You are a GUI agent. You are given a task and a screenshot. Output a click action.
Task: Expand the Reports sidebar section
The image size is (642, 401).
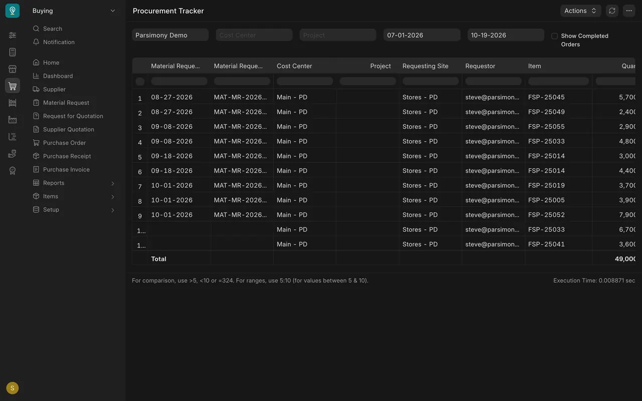pyautogui.click(x=74, y=183)
